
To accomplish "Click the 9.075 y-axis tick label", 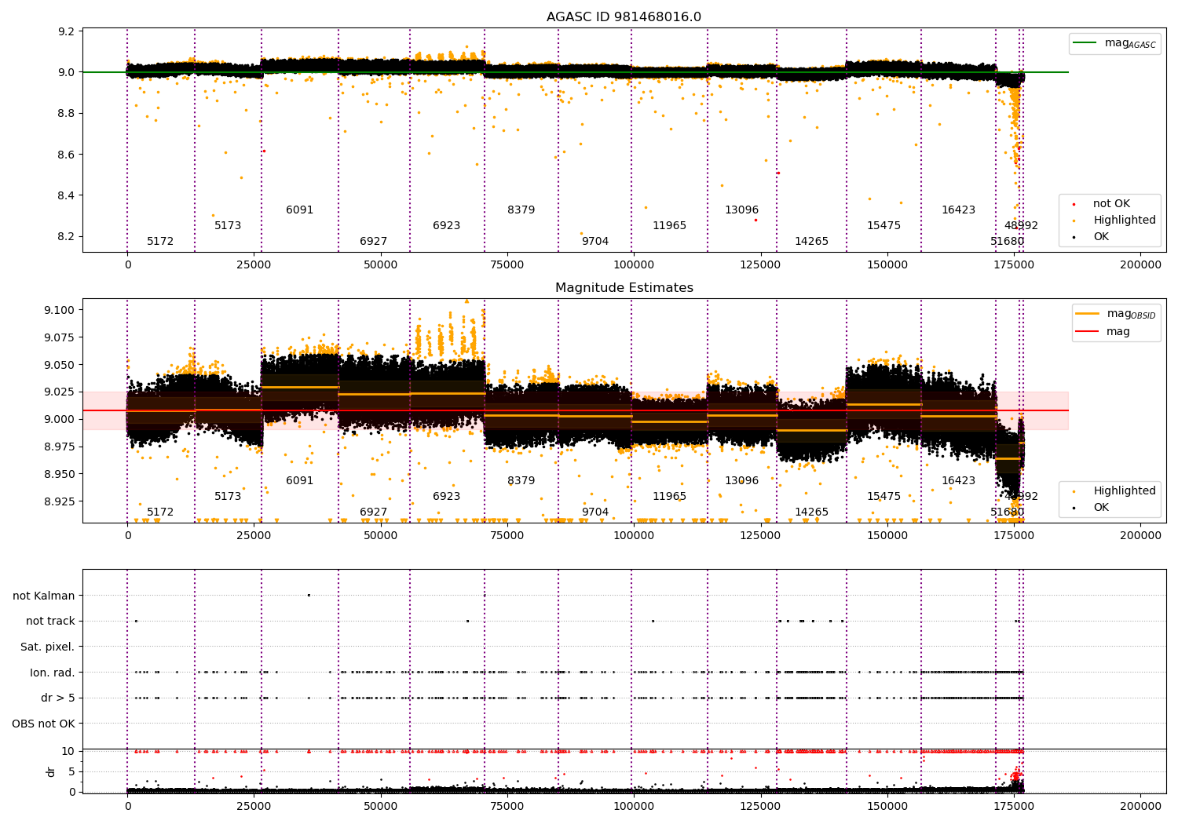I will pos(60,337).
